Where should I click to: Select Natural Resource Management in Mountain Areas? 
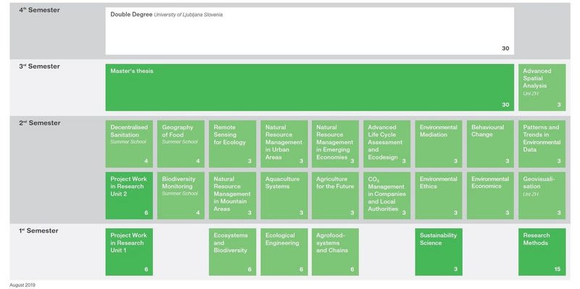point(232,196)
